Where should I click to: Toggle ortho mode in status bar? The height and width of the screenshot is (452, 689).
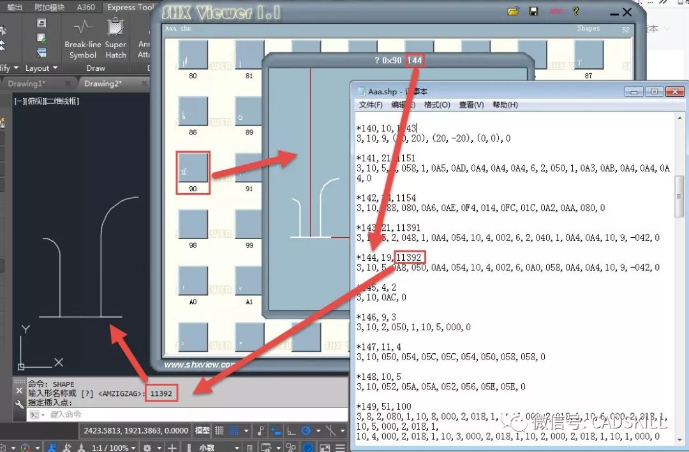291,431
